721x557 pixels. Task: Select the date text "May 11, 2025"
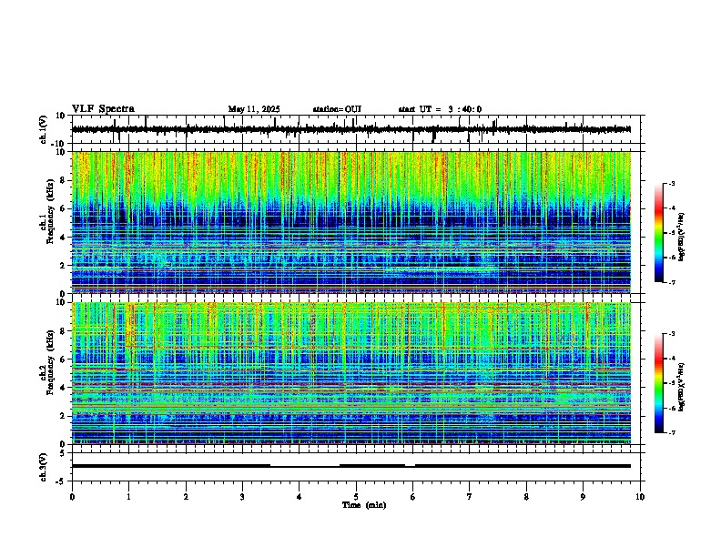254,109
